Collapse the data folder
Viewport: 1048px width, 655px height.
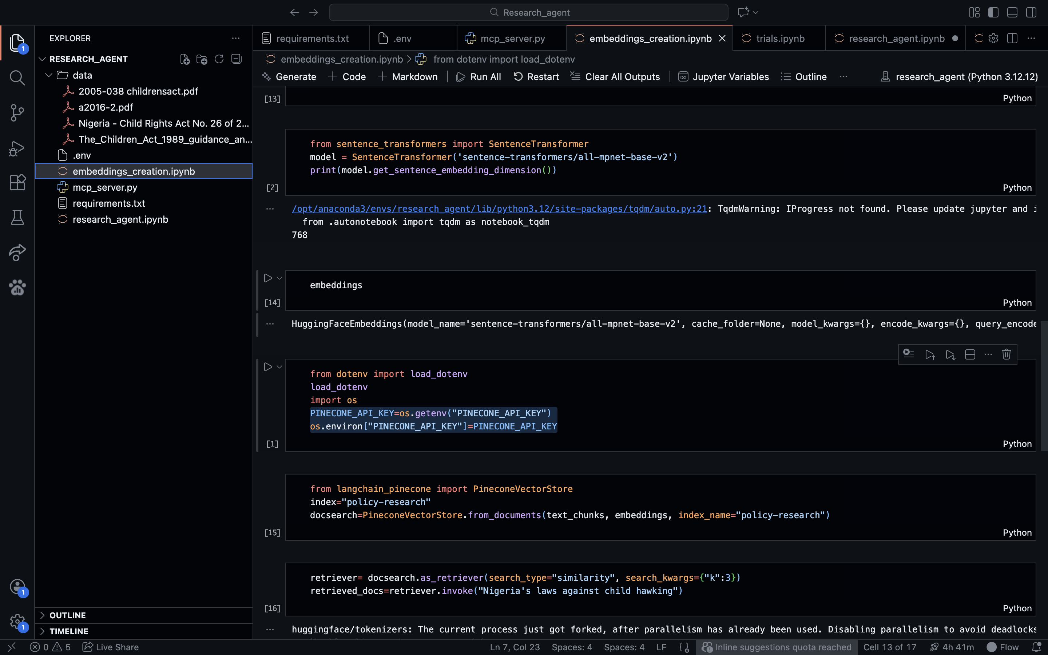pos(49,75)
